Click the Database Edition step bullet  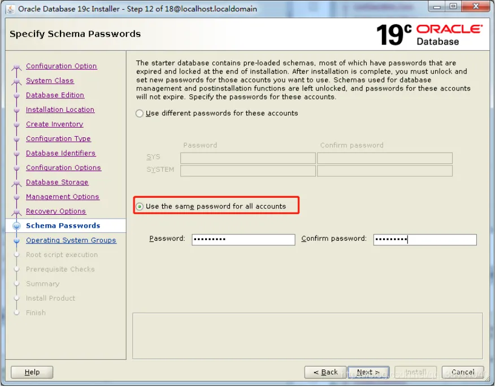(x=17, y=95)
